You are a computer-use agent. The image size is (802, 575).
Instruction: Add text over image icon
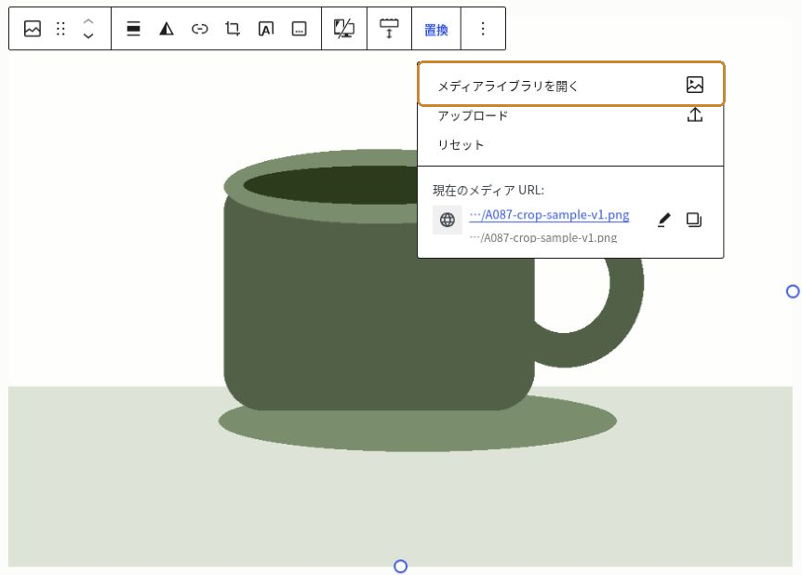[266, 29]
